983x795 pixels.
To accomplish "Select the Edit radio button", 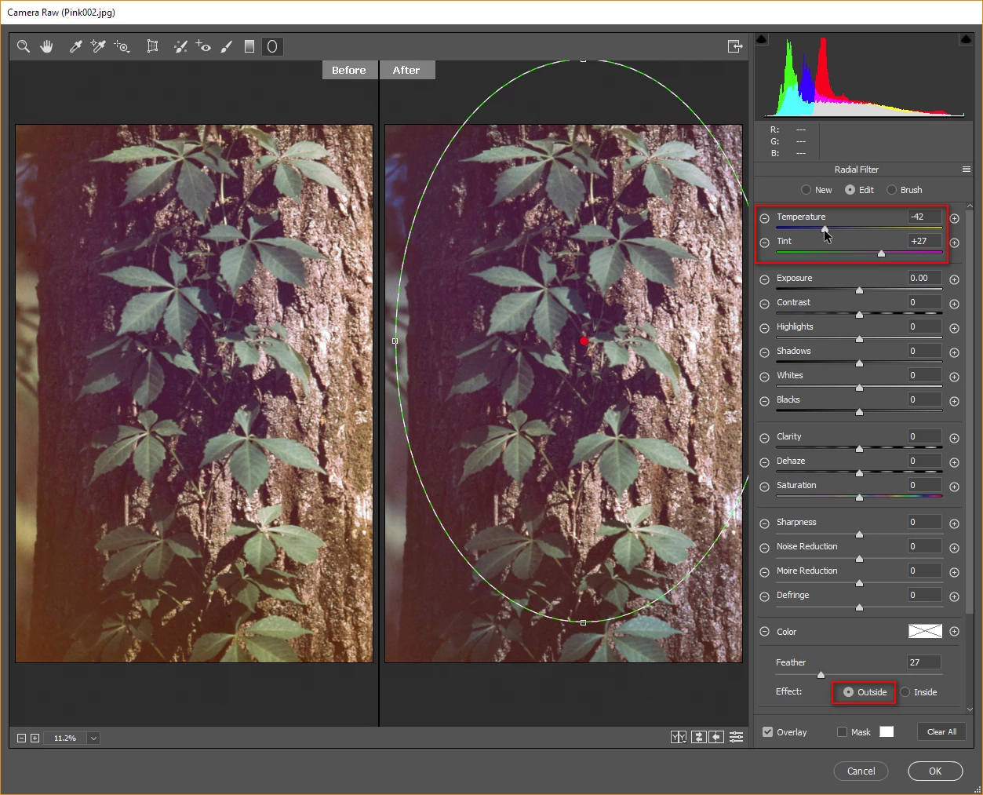I will tap(850, 190).
